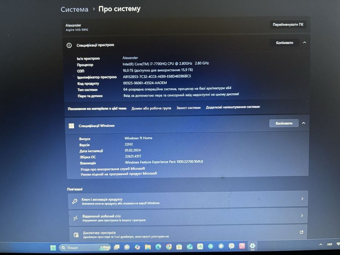The width and height of the screenshot is (340, 255).
Task: Click system type text 64-розрядна операційна система
Action: coord(150,89)
